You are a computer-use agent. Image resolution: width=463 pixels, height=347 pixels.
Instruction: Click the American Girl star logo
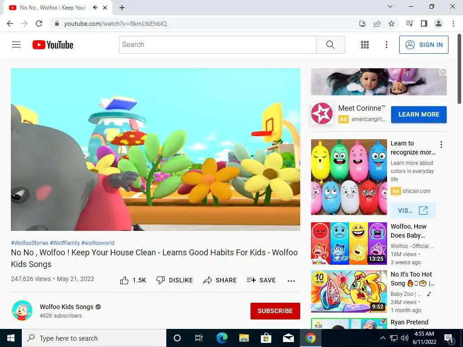click(x=321, y=113)
